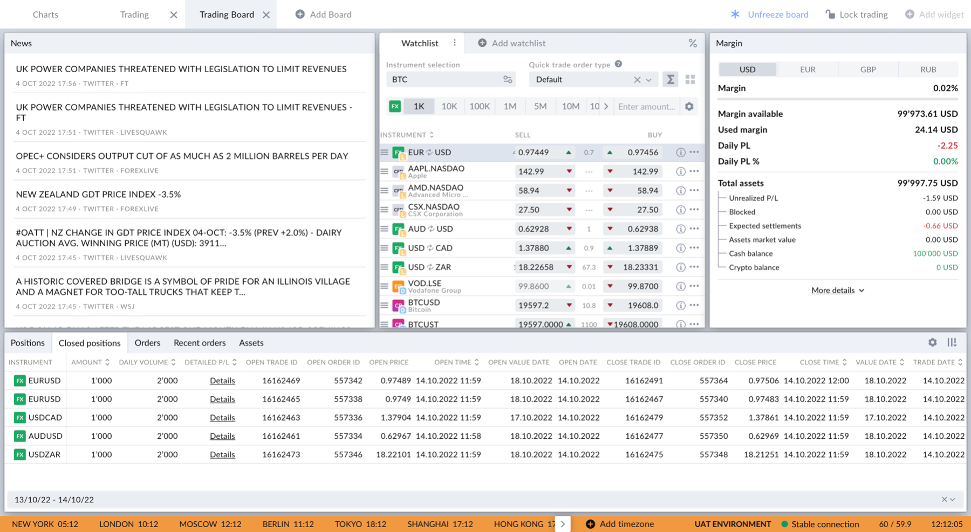Open more options for USD/ZAR row
This screenshot has width=971, height=532.
tap(694, 267)
